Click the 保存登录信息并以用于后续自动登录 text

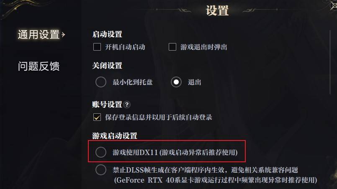(159, 117)
